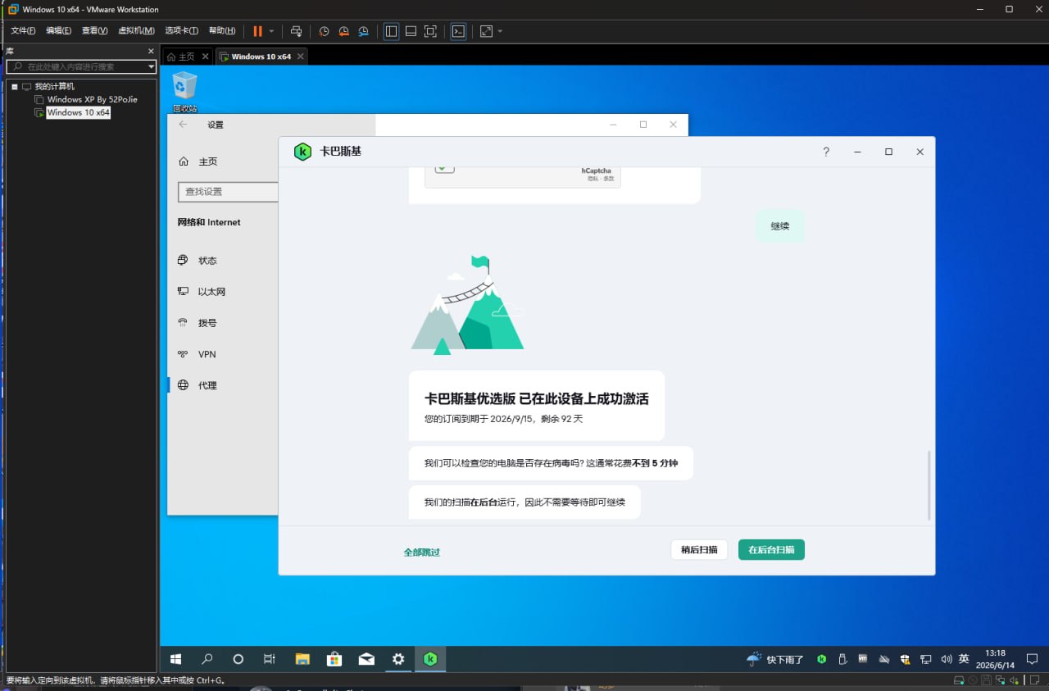This screenshot has height=691, width=1049.
Task: Open the taskbar clock showing 13:18
Action: pos(996,659)
